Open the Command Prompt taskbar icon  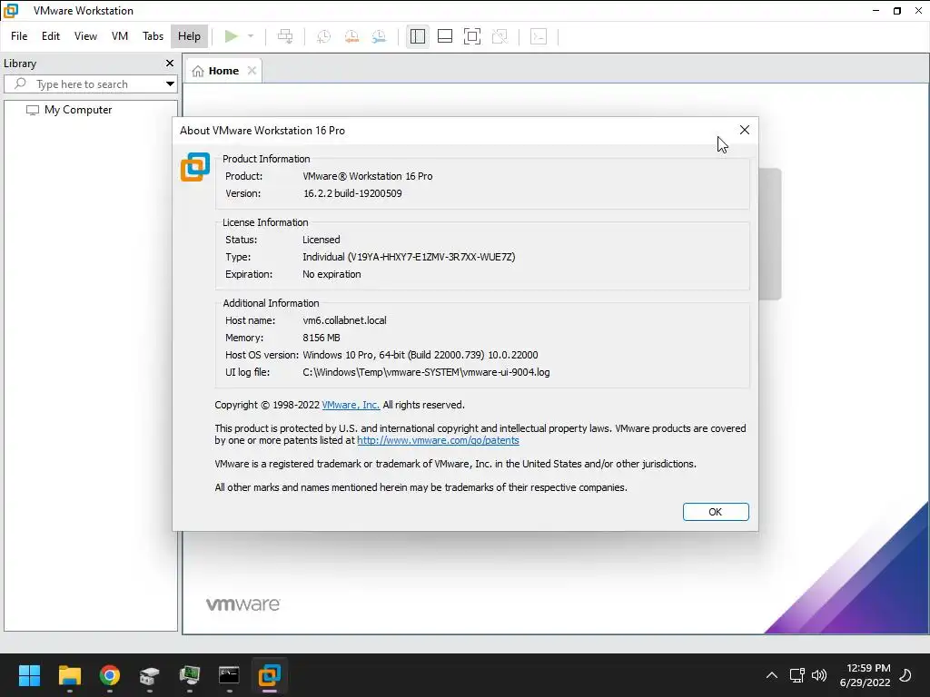pyautogui.click(x=229, y=675)
